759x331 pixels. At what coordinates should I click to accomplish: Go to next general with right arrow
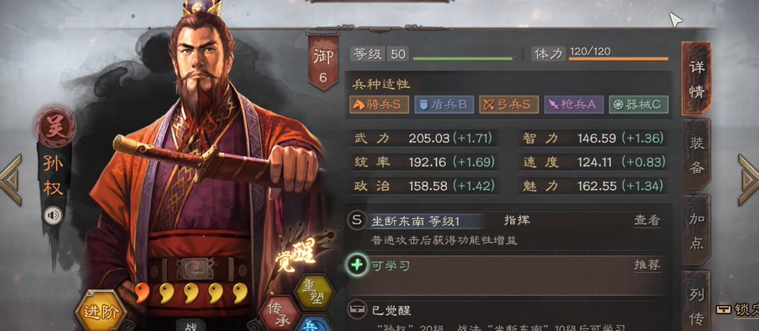pos(749,180)
